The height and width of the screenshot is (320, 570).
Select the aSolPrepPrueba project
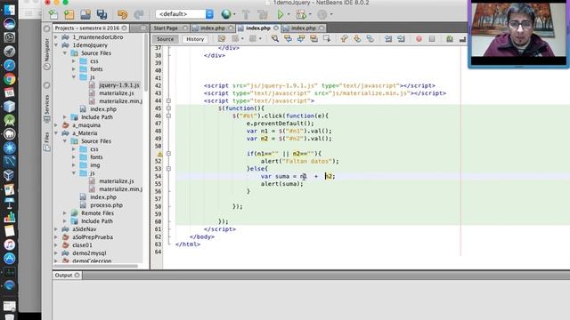pyautogui.click(x=93, y=237)
